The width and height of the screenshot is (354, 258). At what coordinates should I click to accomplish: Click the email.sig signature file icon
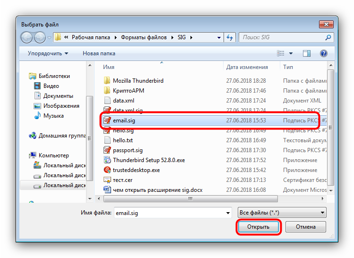pos(107,120)
